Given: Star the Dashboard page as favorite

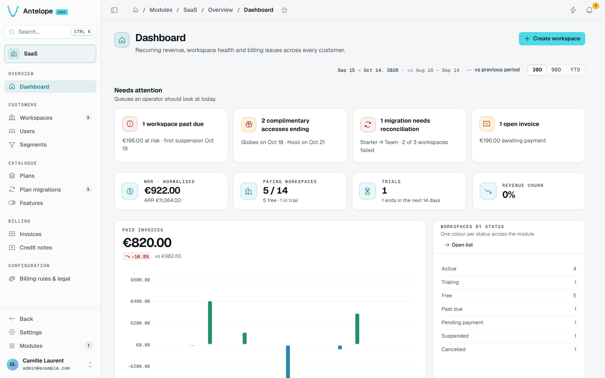Looking at the screenshot, I should (x=284, y=10).
